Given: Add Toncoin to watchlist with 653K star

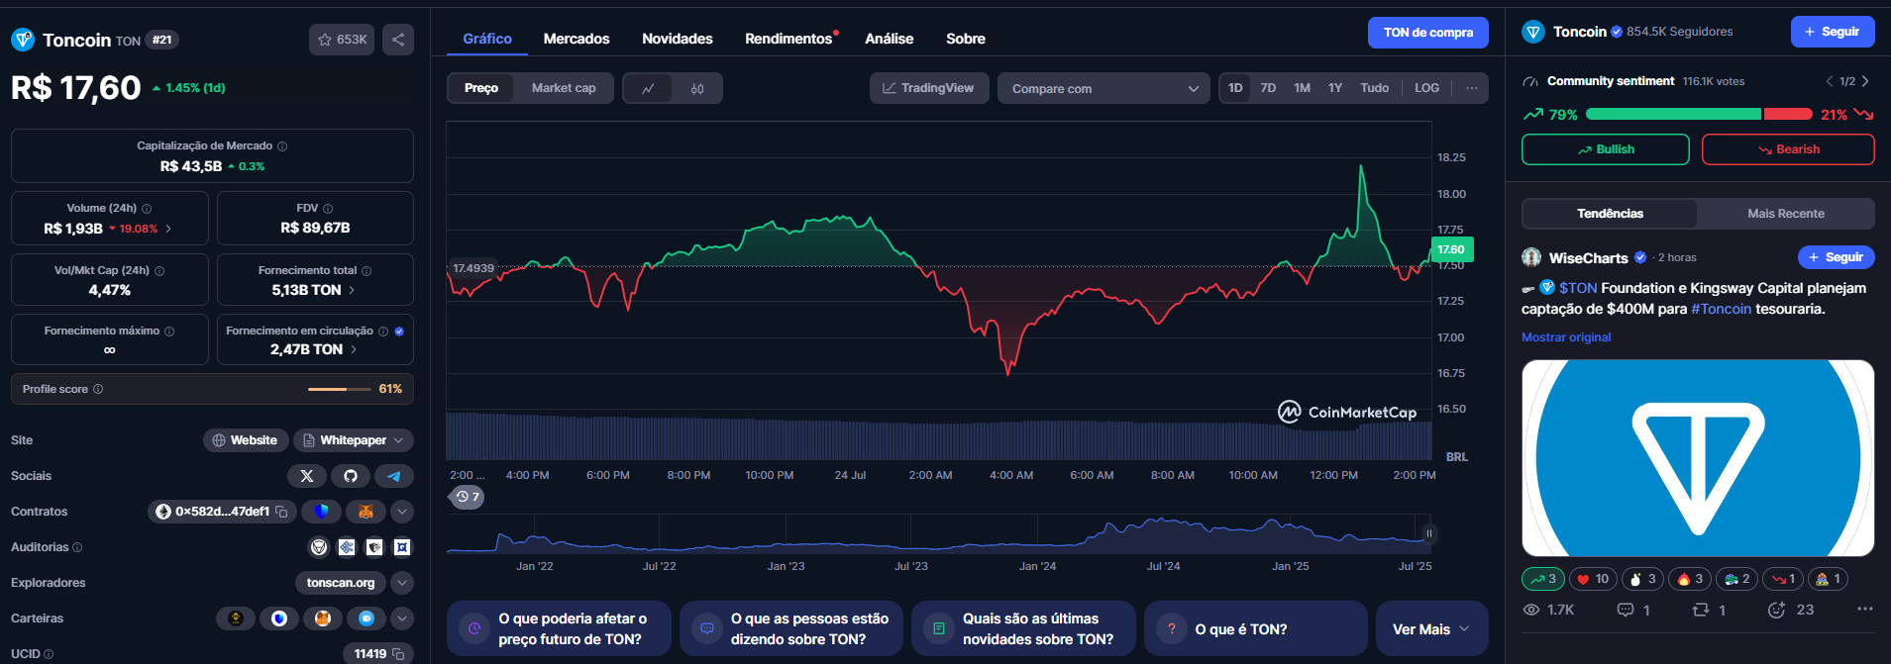Looking at the screenshot, I should click(x=342, y=40).
